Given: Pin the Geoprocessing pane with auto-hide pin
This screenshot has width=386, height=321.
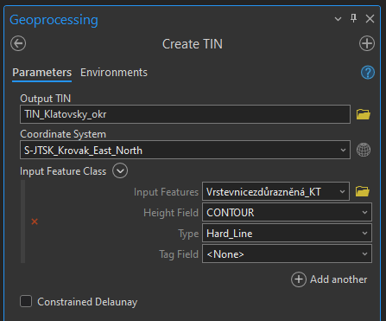Looking at the screenshot, I should pyautogui.click(x=354, y=18).
